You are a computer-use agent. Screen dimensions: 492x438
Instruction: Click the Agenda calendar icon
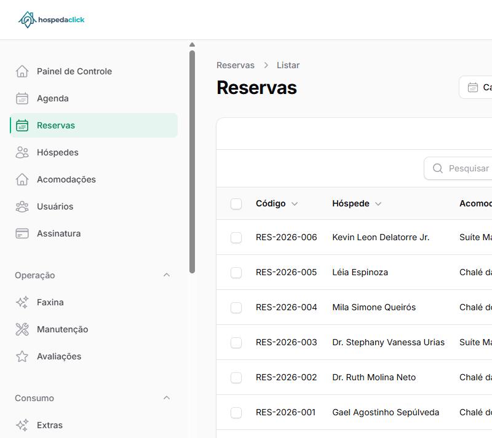(x=22, y=98)
